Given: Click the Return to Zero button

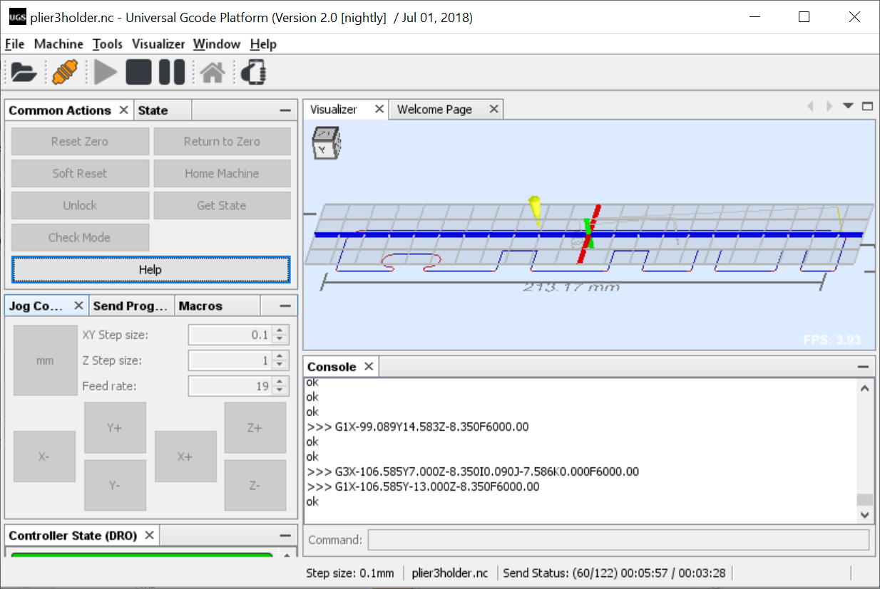Looking at the screenshot, I should click(x=222, y=142).
